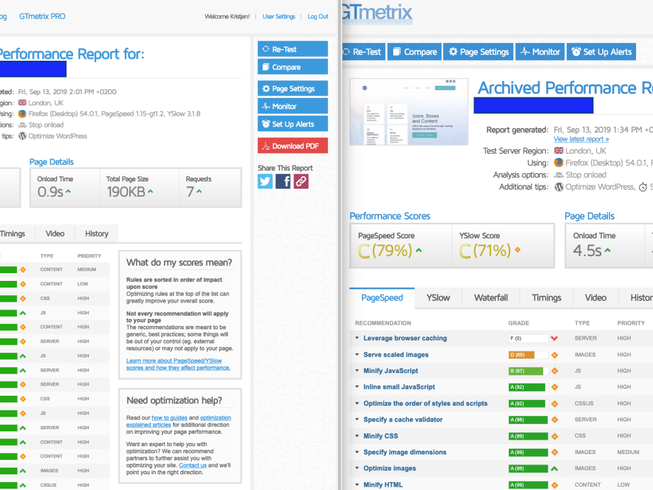Expand Optimize the order of styles and scripts
The height and width of the screenshot is (490, 653).
425,403
